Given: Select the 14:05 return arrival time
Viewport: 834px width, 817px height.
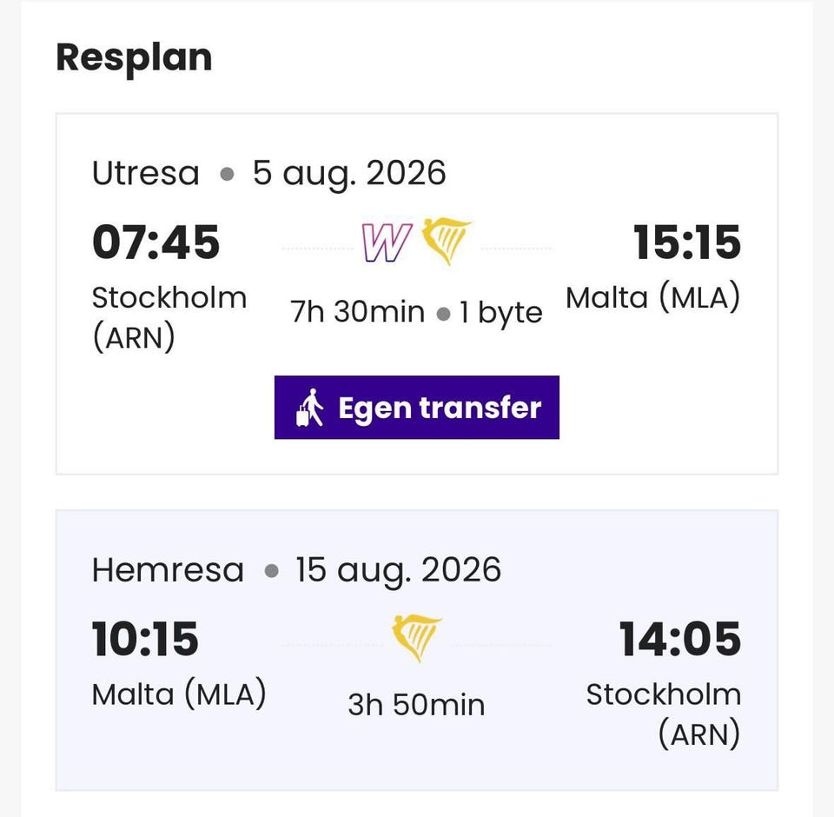Looking at the screenshot, I should click(680, 639).
